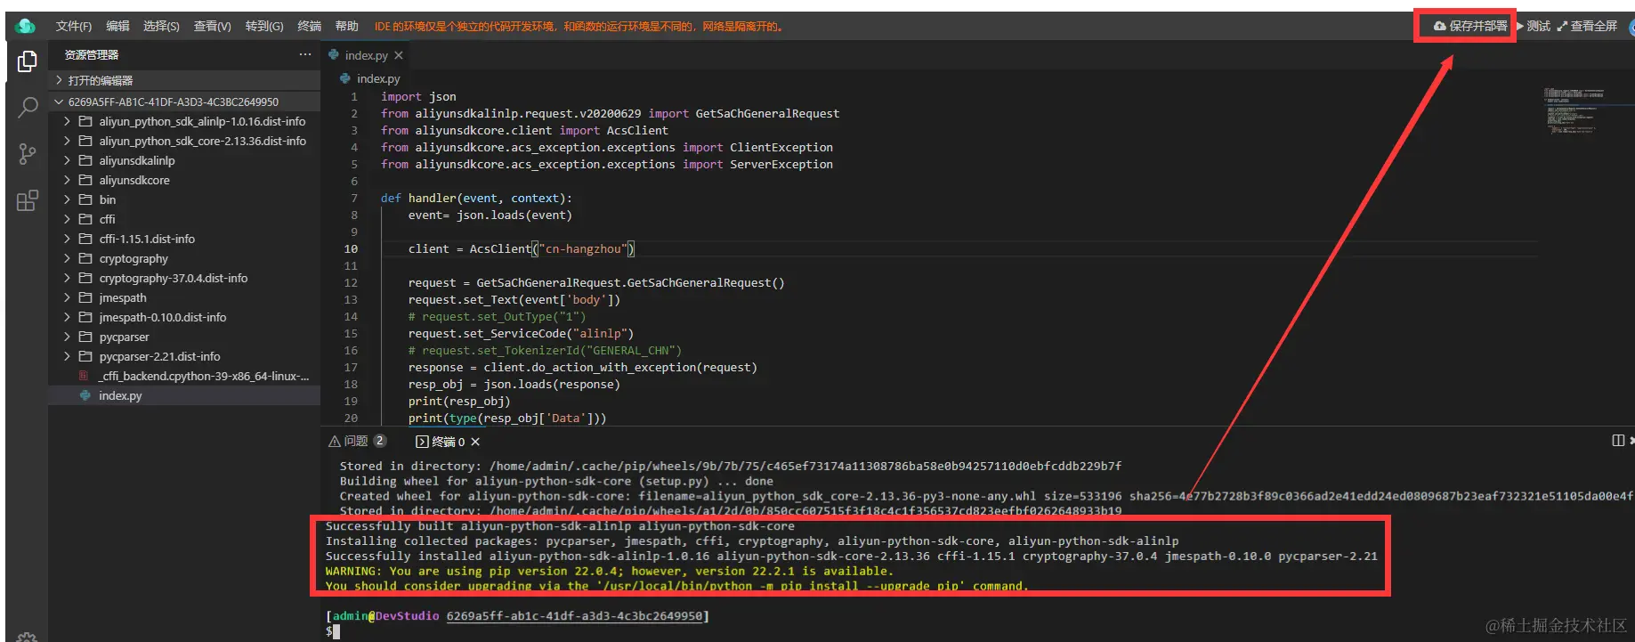The width and height of the screenshot is (1635, 642).
Task: Click the 6269a5ff directory link in terminal prompt
Action: point(574,615)
